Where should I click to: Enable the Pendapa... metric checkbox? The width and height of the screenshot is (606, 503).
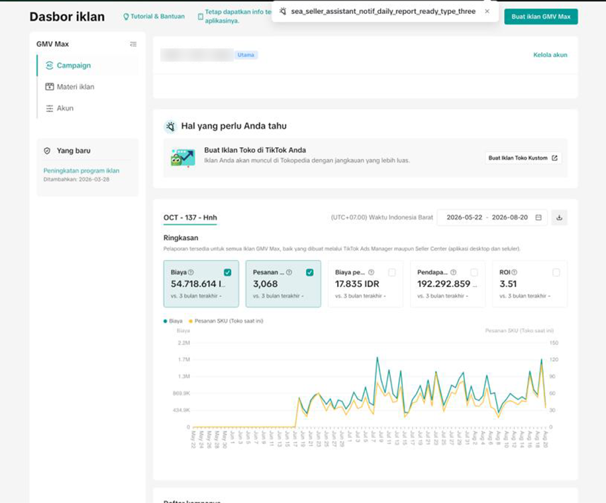[474, 272]
